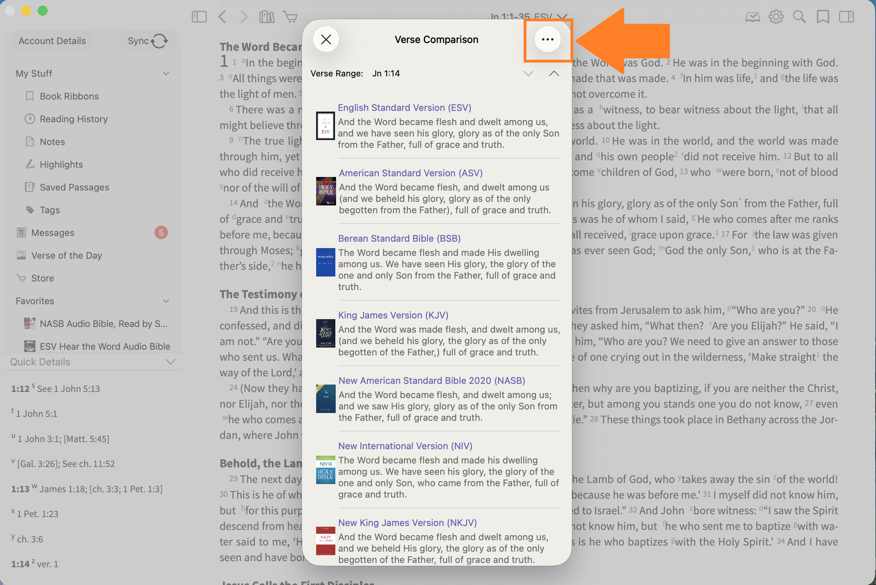Toggle the right side panel
876x585 pixels.
point(846,17)
